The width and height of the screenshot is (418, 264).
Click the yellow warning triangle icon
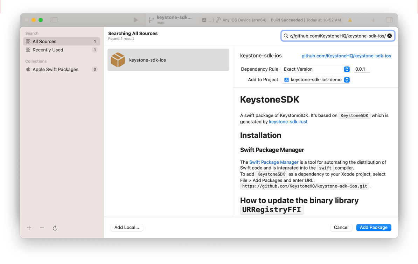pos(350,20)
